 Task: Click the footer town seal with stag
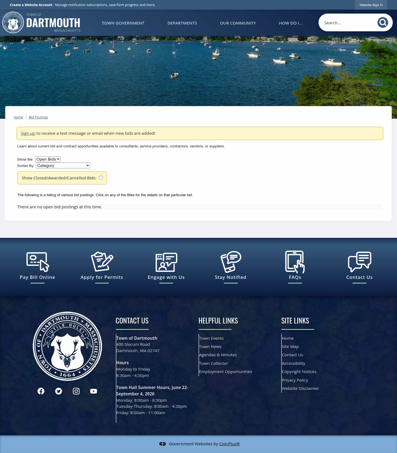click(x=68, y=346)
